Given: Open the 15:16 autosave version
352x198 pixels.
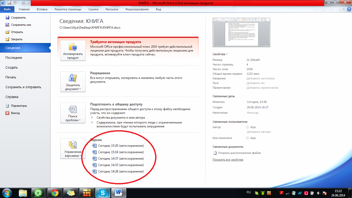Looking at the screenshot, I should (118, 152).
